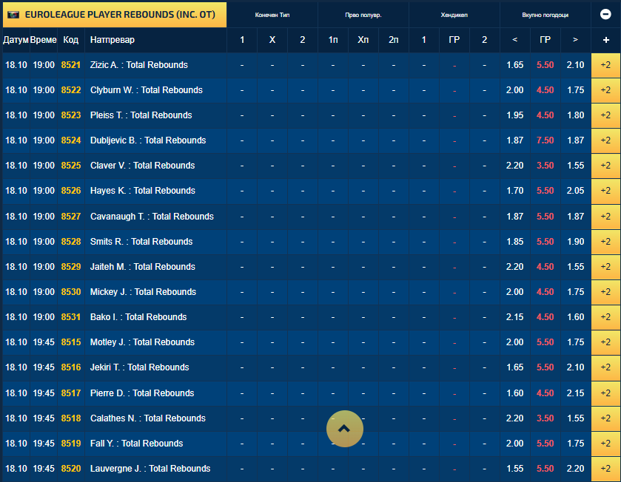Screen dimensions: 621x482
Task: Expand +2 markets for Lauvergne J.
Action: tap(605, 469)
